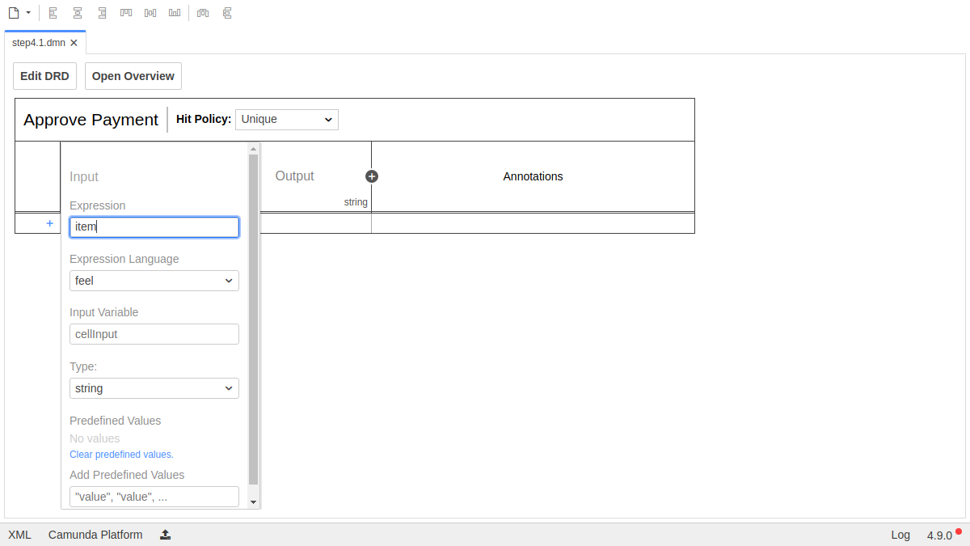The image size is (970, 546).
Task: Add an output column with plus icon
Action: [x=372, y=176]
